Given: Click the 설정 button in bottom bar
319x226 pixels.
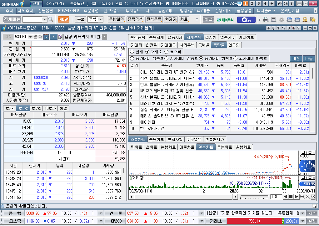Looking at the screenshot, I should 312,221.
